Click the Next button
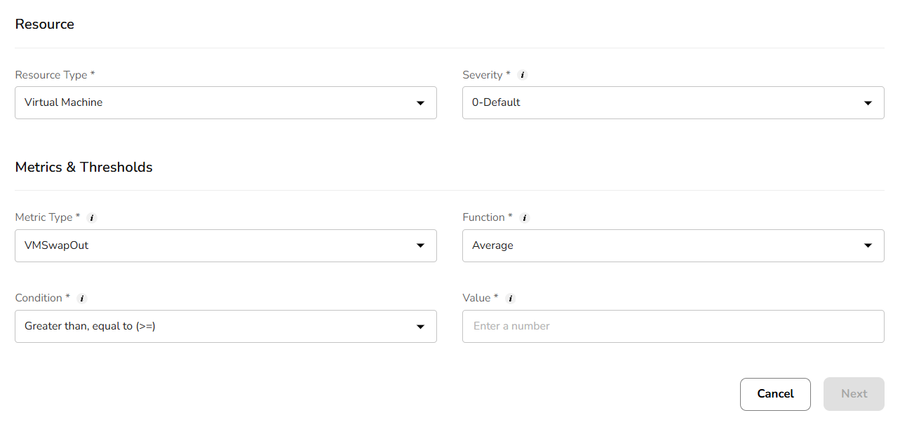Image resolution: width=900 pixels, height=434 pixels. 854,394
